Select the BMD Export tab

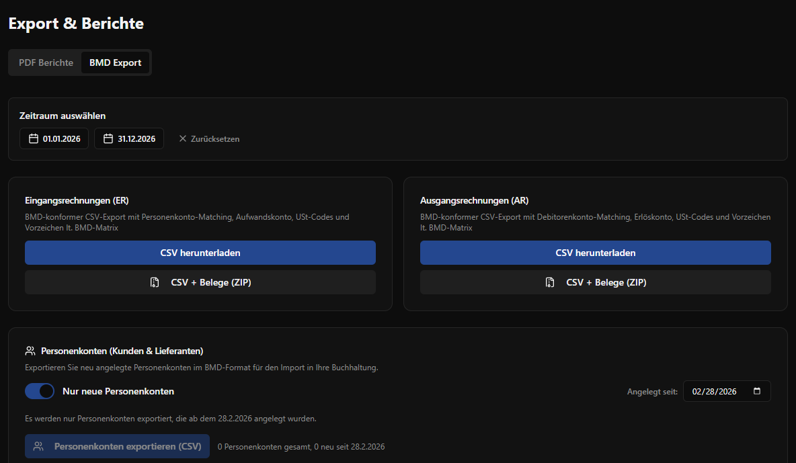[x=115, y=62]
